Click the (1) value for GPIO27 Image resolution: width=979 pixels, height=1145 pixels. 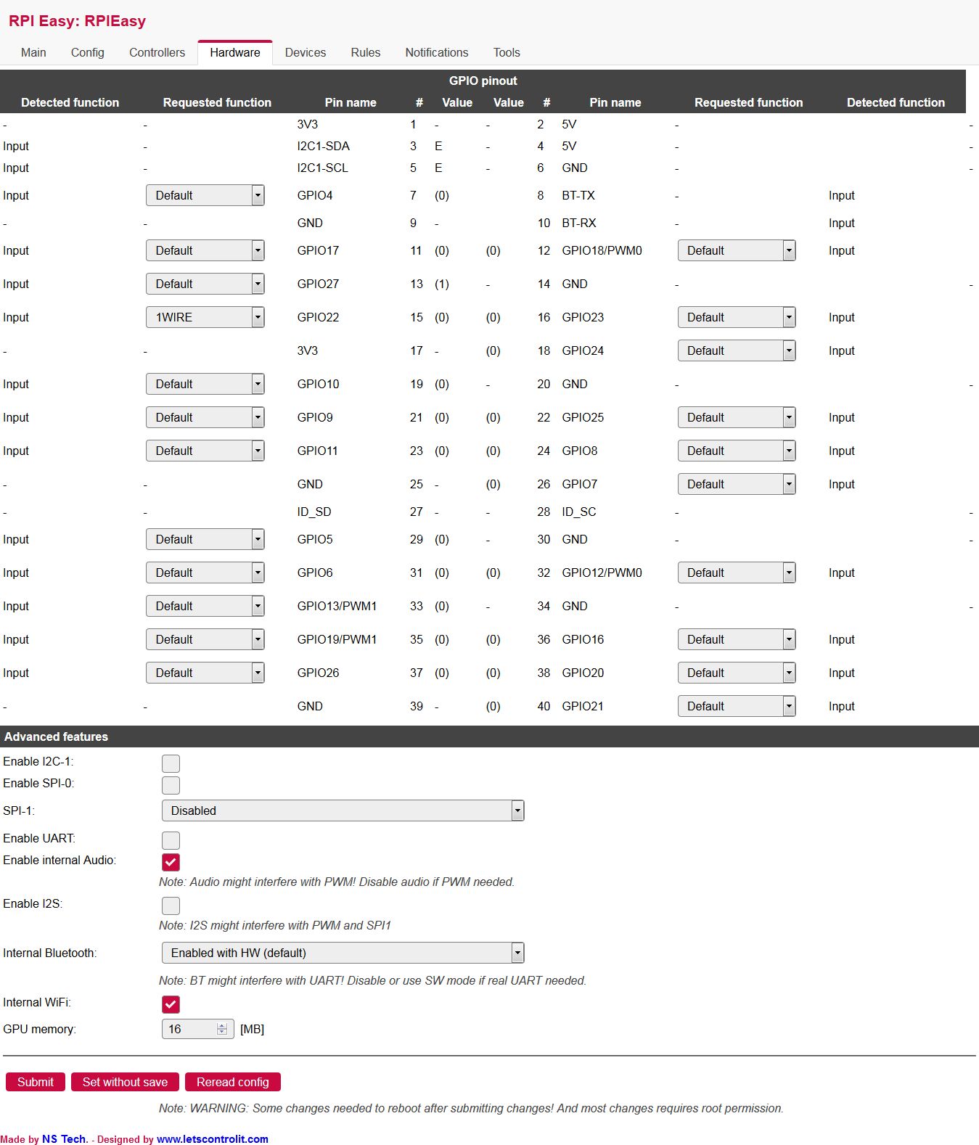442,284
